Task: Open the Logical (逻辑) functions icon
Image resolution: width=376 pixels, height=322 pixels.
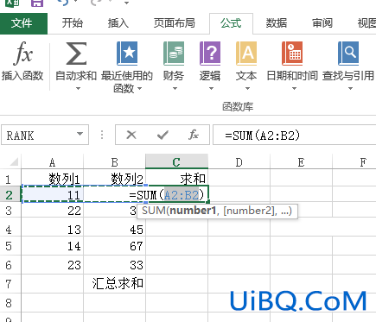Action: (x=210, y=54)
